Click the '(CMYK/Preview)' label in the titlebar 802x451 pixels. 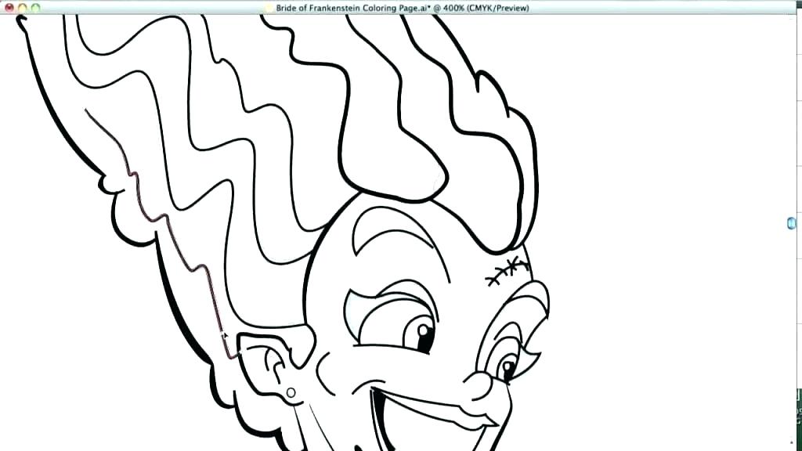click(497, 8)
